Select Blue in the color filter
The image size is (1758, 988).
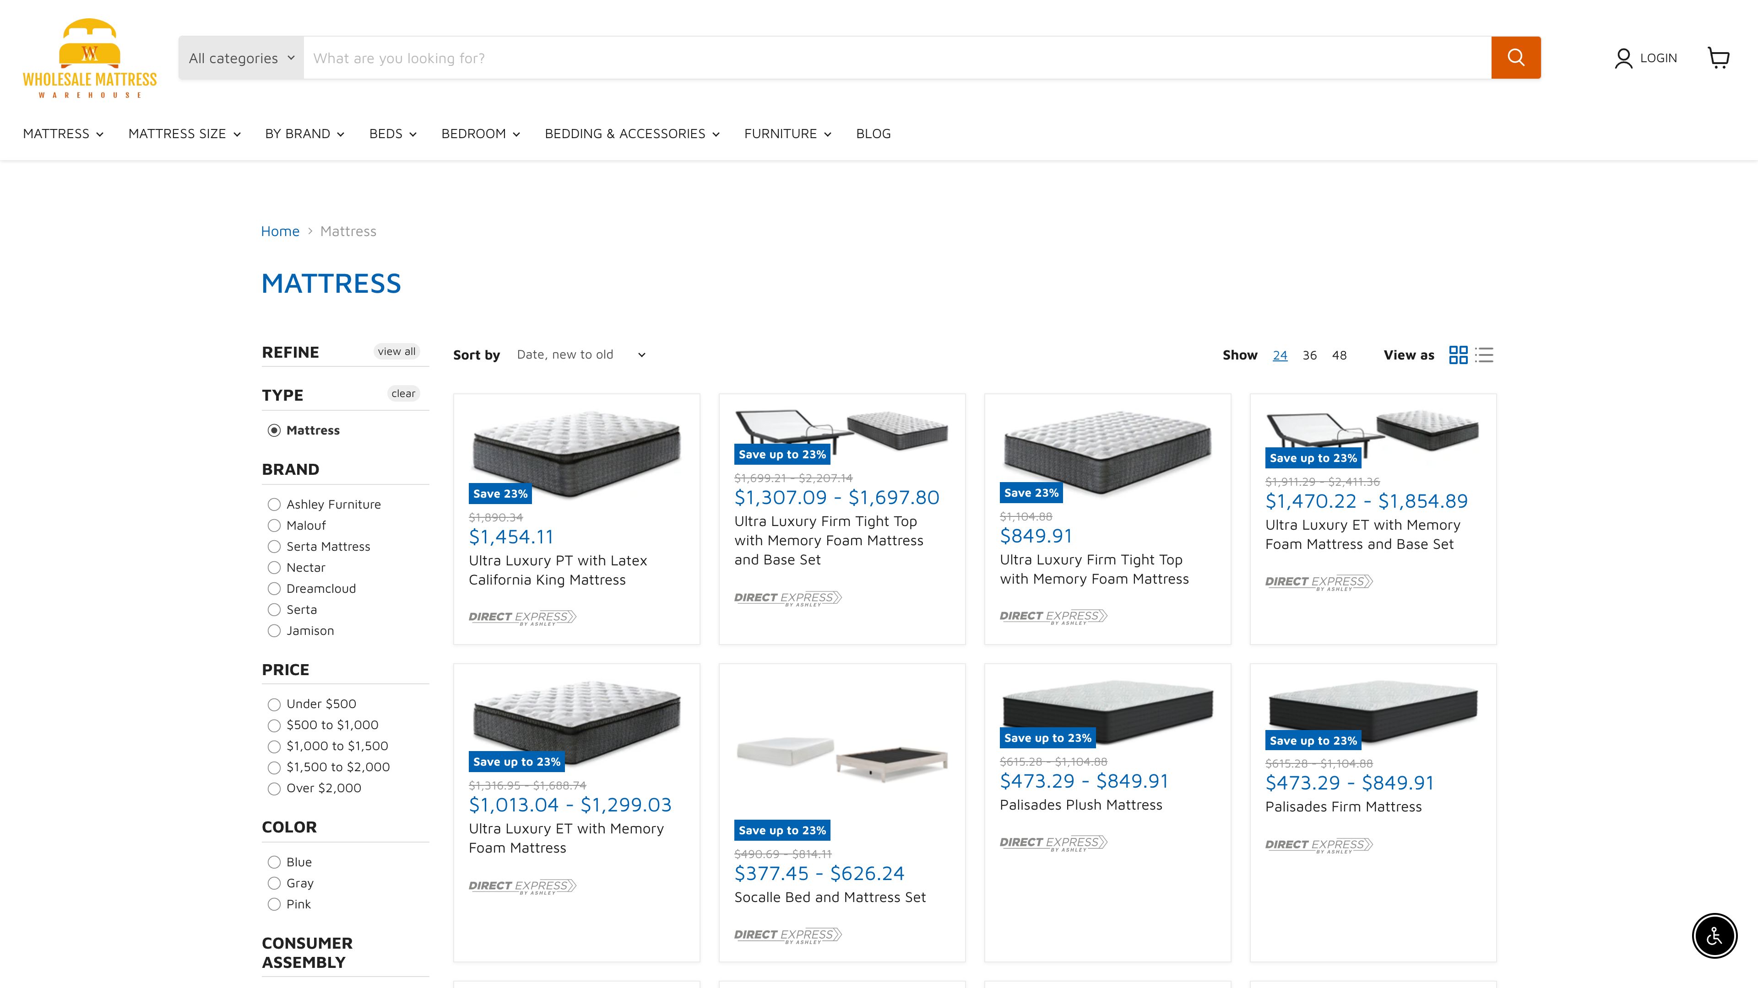pyautogui.click(x=275, y=862)
